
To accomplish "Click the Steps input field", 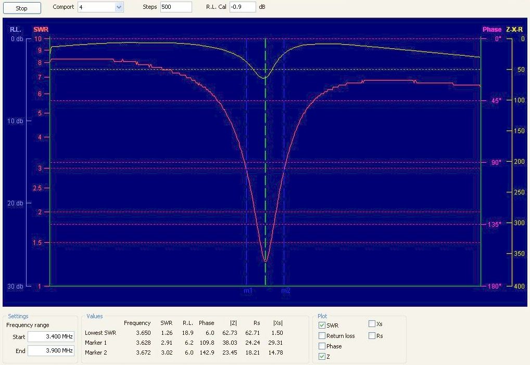I will click(175, 7).
